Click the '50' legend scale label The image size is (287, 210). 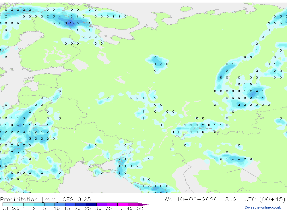140,208
